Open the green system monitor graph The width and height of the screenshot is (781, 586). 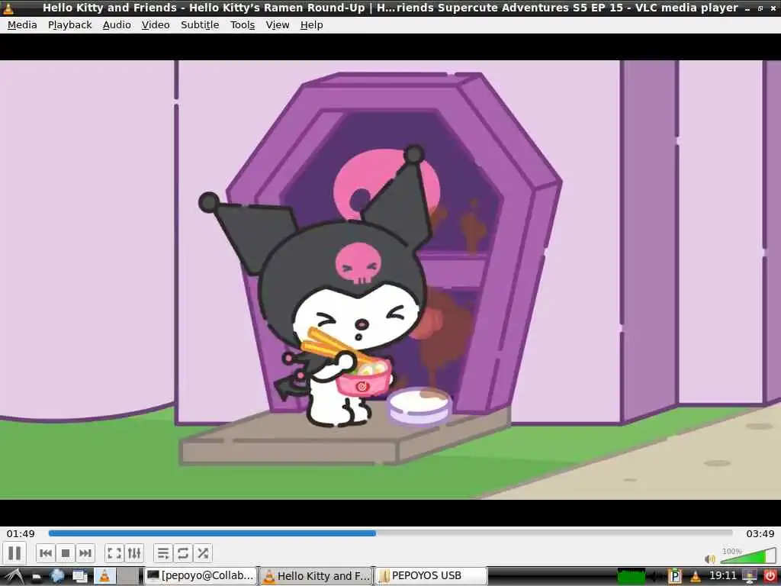pyautogui.click(x=631, y=577)
